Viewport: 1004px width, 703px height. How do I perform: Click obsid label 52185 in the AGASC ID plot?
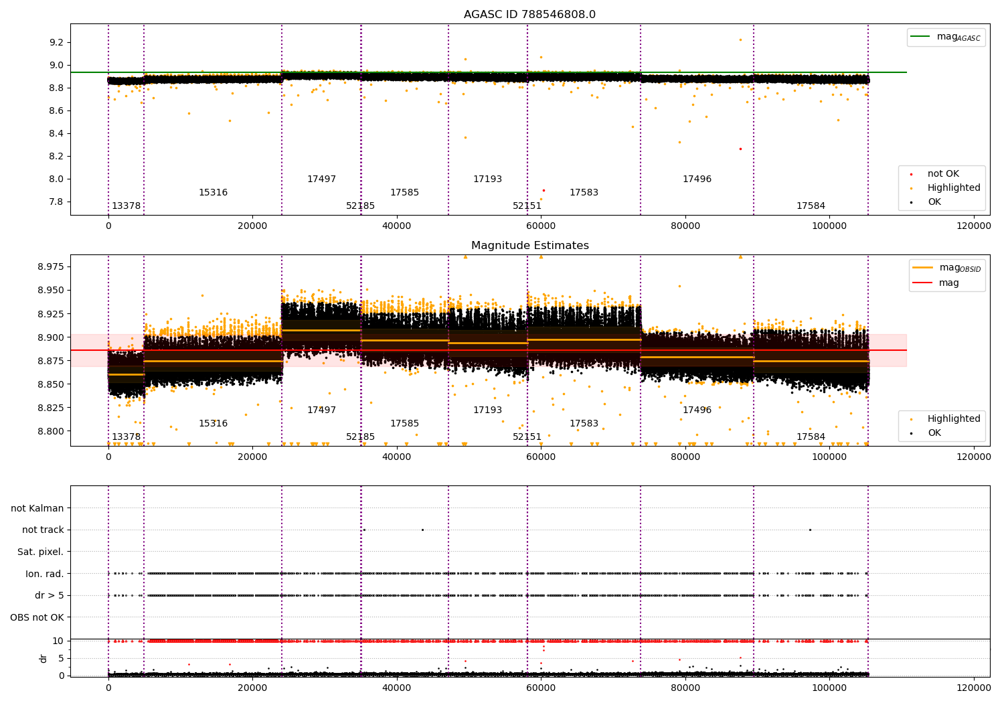click(x=360, y=206)
